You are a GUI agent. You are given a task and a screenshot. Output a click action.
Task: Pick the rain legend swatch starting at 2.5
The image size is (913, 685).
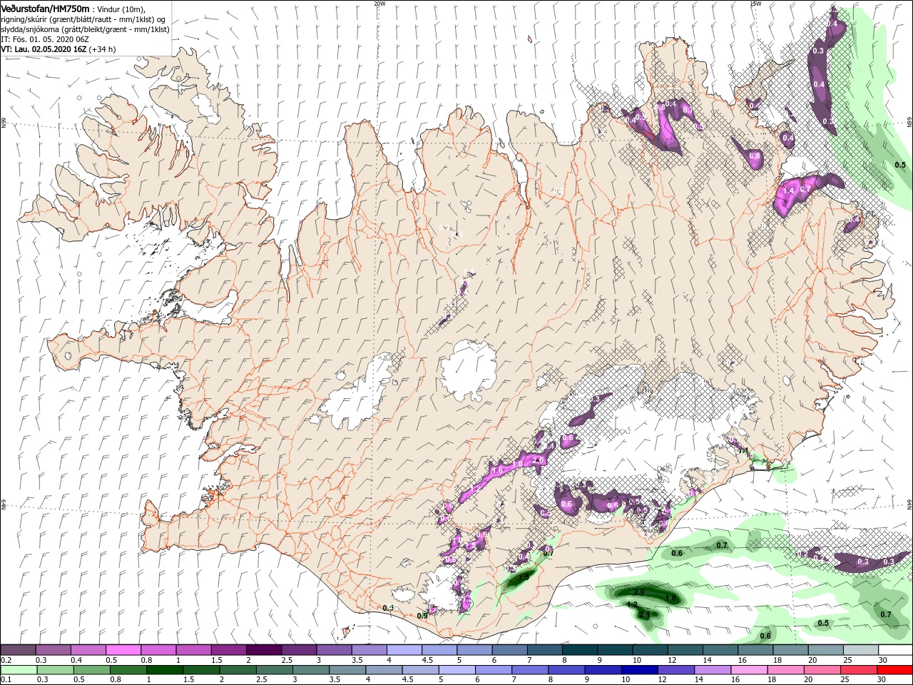(x=274, y=669)
